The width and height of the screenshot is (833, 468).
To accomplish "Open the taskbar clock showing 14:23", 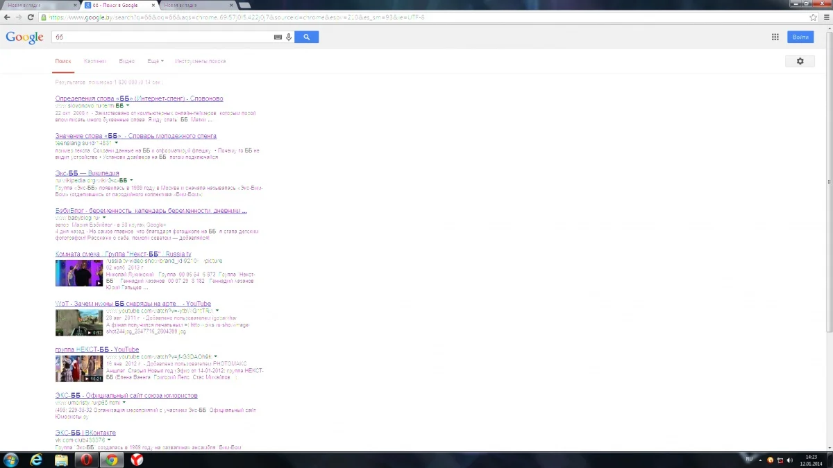I will (811, 460).
